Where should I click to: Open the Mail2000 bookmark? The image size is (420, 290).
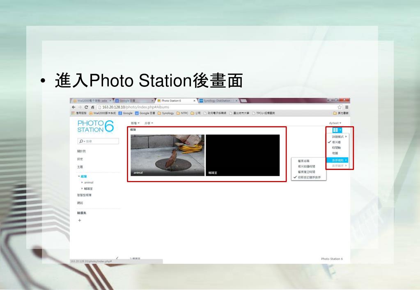click(103, 113)
